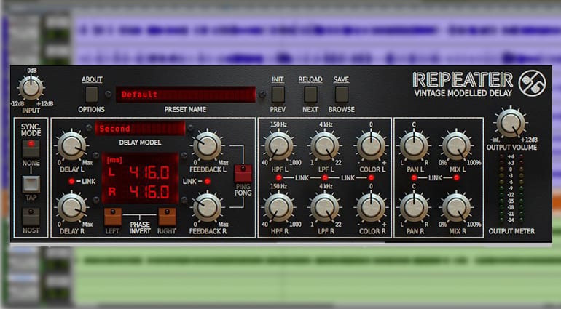Image resolution: width=561 pixels, height=309 pixels.
Task: Click the L delay time value 416.0
Action: pos(149,173)
